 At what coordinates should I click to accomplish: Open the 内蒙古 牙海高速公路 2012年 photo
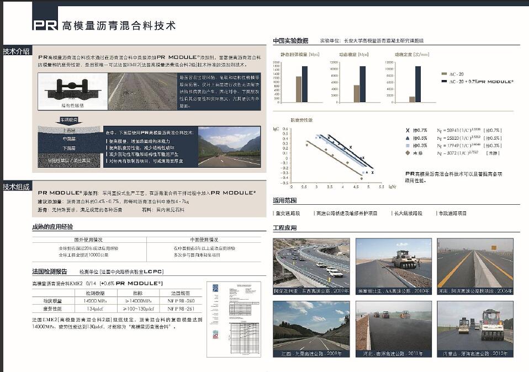point(475,329)
